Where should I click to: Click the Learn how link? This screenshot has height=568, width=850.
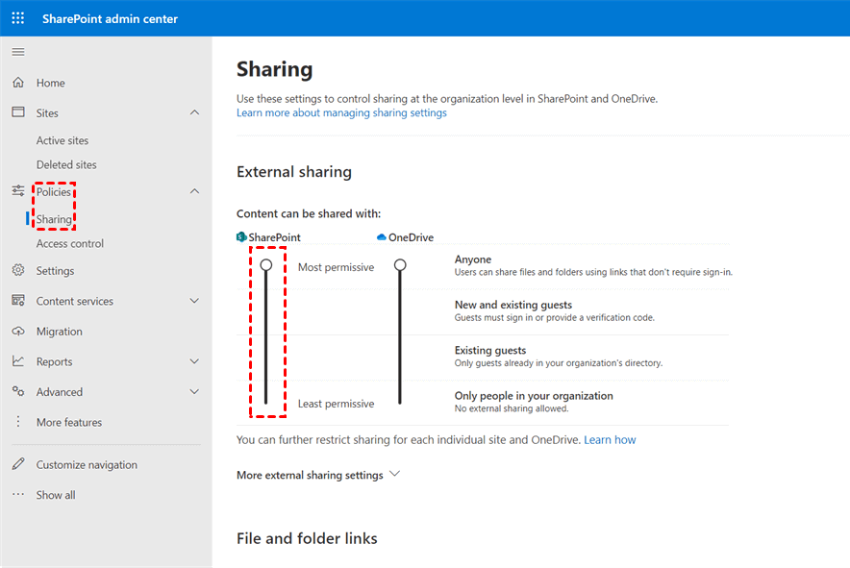click(610, 439)
